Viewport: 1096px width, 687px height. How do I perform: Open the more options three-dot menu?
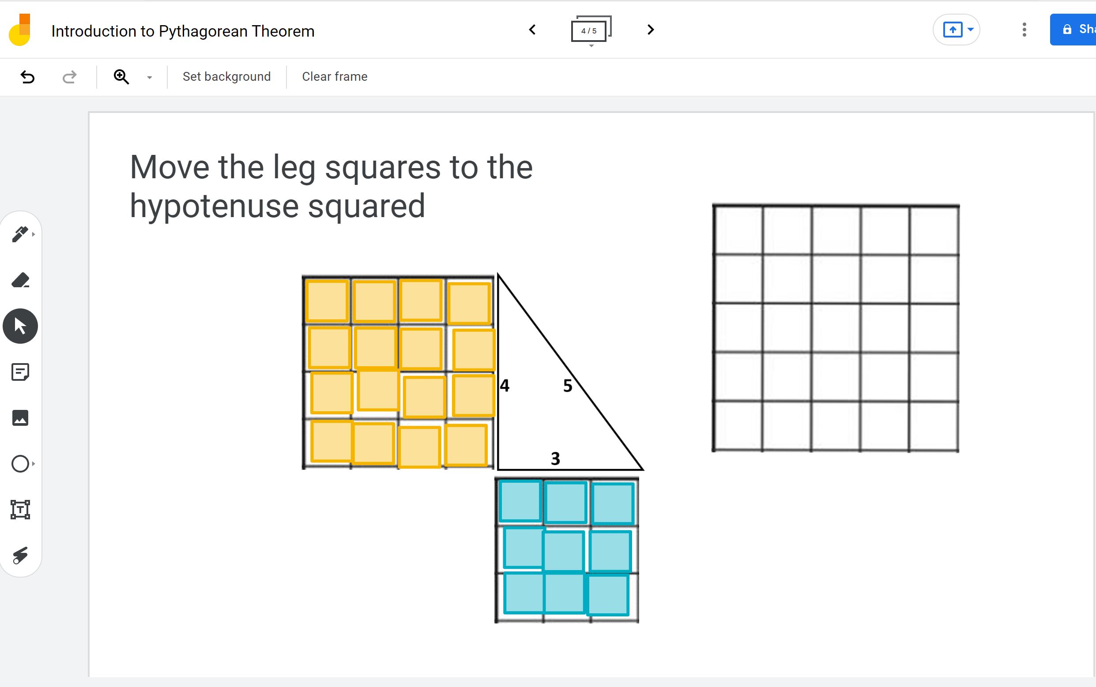coord(1024,29)
